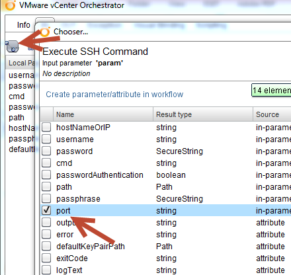Check the exitCode row checkbox
Image resolution: width=291 pixels, height=275 pixels.
click(46, 258)
